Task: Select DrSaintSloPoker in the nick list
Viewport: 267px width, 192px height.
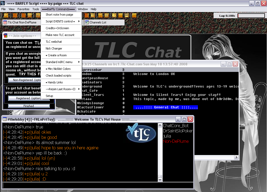Action: 178,131
